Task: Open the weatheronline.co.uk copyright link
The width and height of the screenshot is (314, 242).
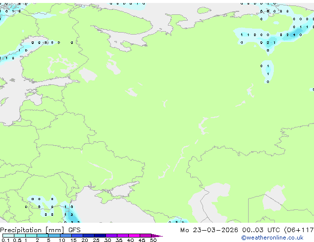Action: (272, 238)
